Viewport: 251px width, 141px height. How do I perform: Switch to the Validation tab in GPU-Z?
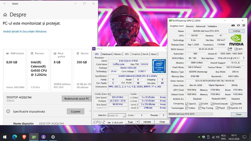click(212, 26)
